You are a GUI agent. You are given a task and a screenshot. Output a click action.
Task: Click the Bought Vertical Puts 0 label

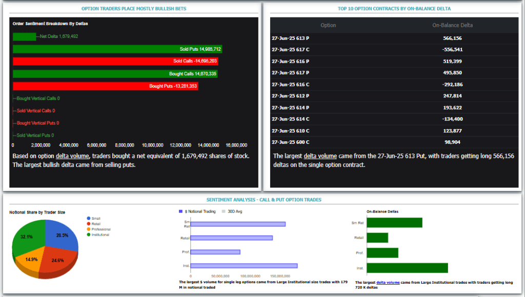(38, 123)
